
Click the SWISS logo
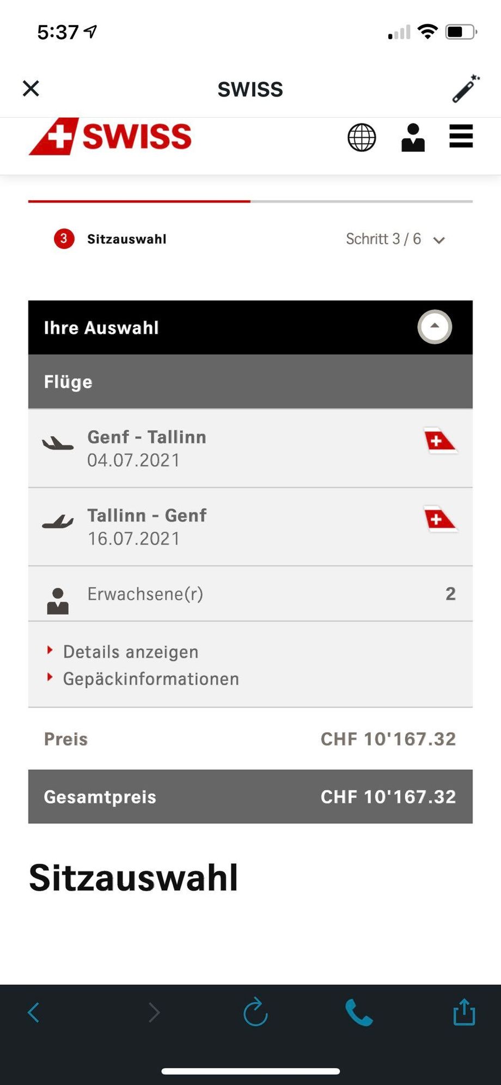pyautogui.click(x=110, y=136)
